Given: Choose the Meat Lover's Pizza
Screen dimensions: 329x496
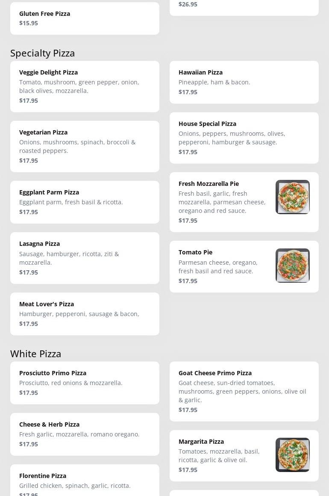Looking at the screenshot, I should [x=85, y=314].
